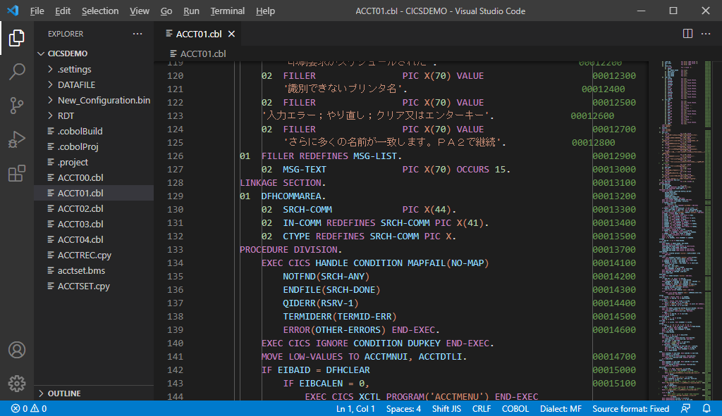
Task: Expand the RDT folder
Action: 66,116
